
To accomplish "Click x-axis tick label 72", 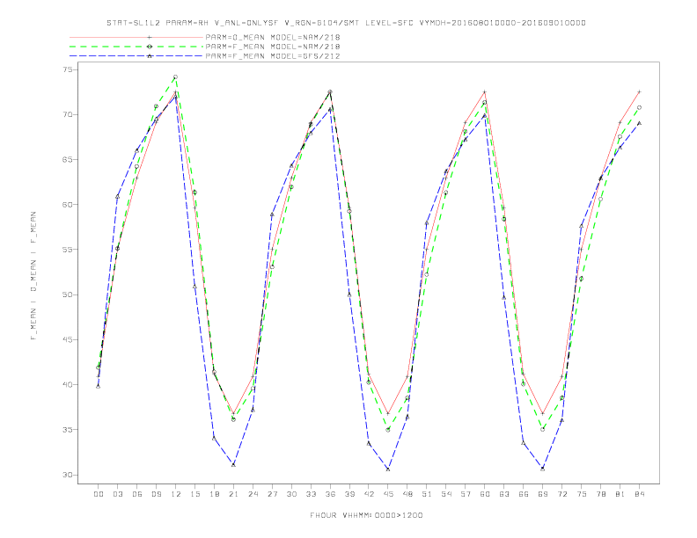I will pos(562,494).
